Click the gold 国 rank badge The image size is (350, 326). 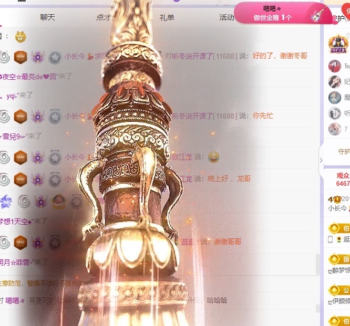tap(339, 259)
